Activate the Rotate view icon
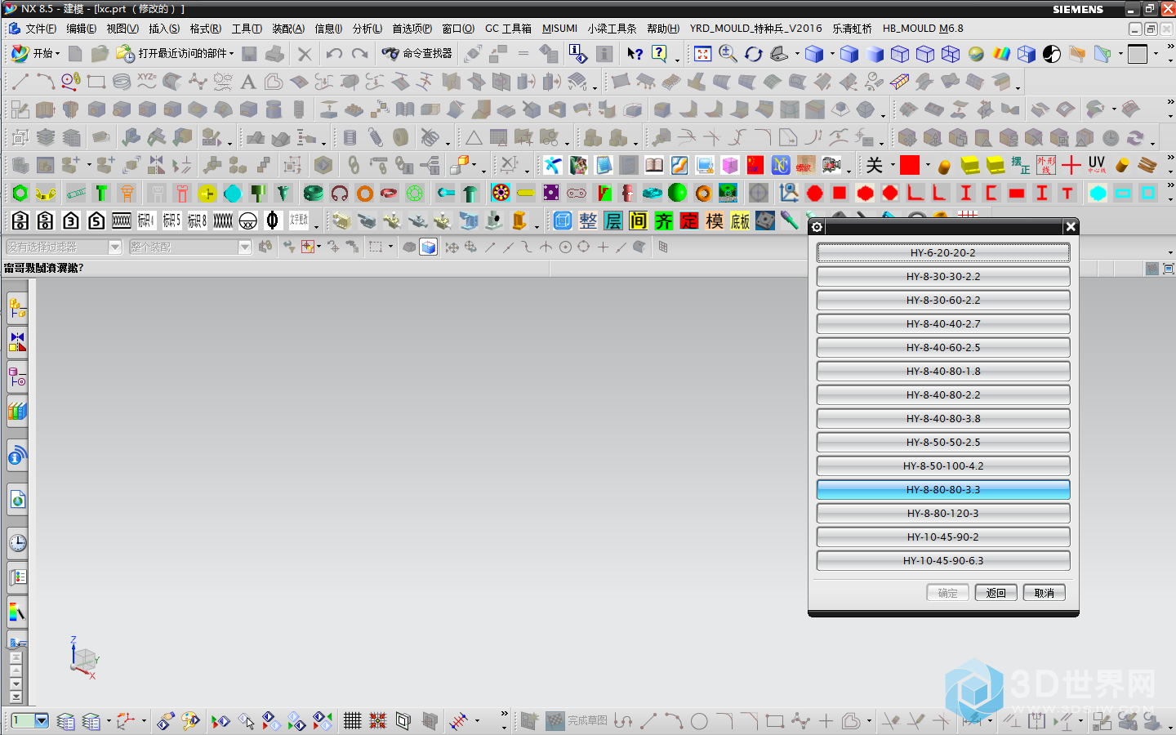This screenshot has width=1176, height=735. click(x=753, y=54)
